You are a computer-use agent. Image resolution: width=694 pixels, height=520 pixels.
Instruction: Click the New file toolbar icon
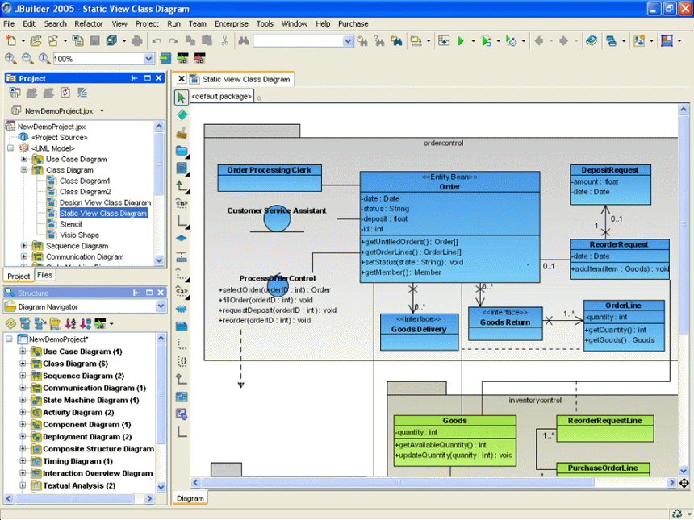click(x=11, y=40)
